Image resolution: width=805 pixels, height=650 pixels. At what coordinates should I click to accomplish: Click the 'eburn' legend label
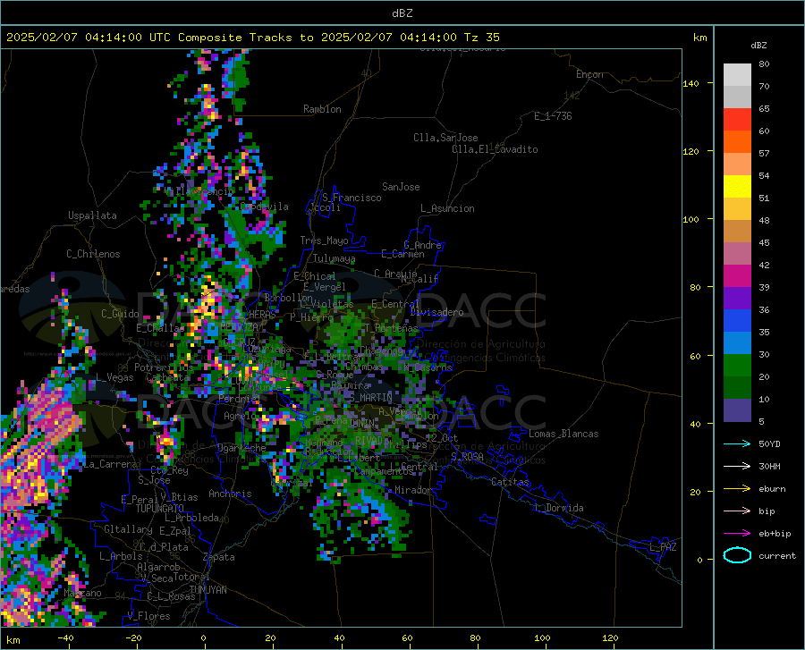772,489
